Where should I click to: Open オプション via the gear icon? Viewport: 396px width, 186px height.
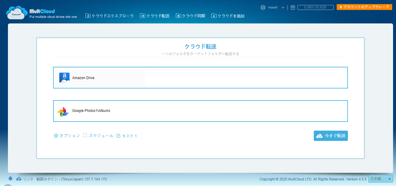(x=56, y=136)
